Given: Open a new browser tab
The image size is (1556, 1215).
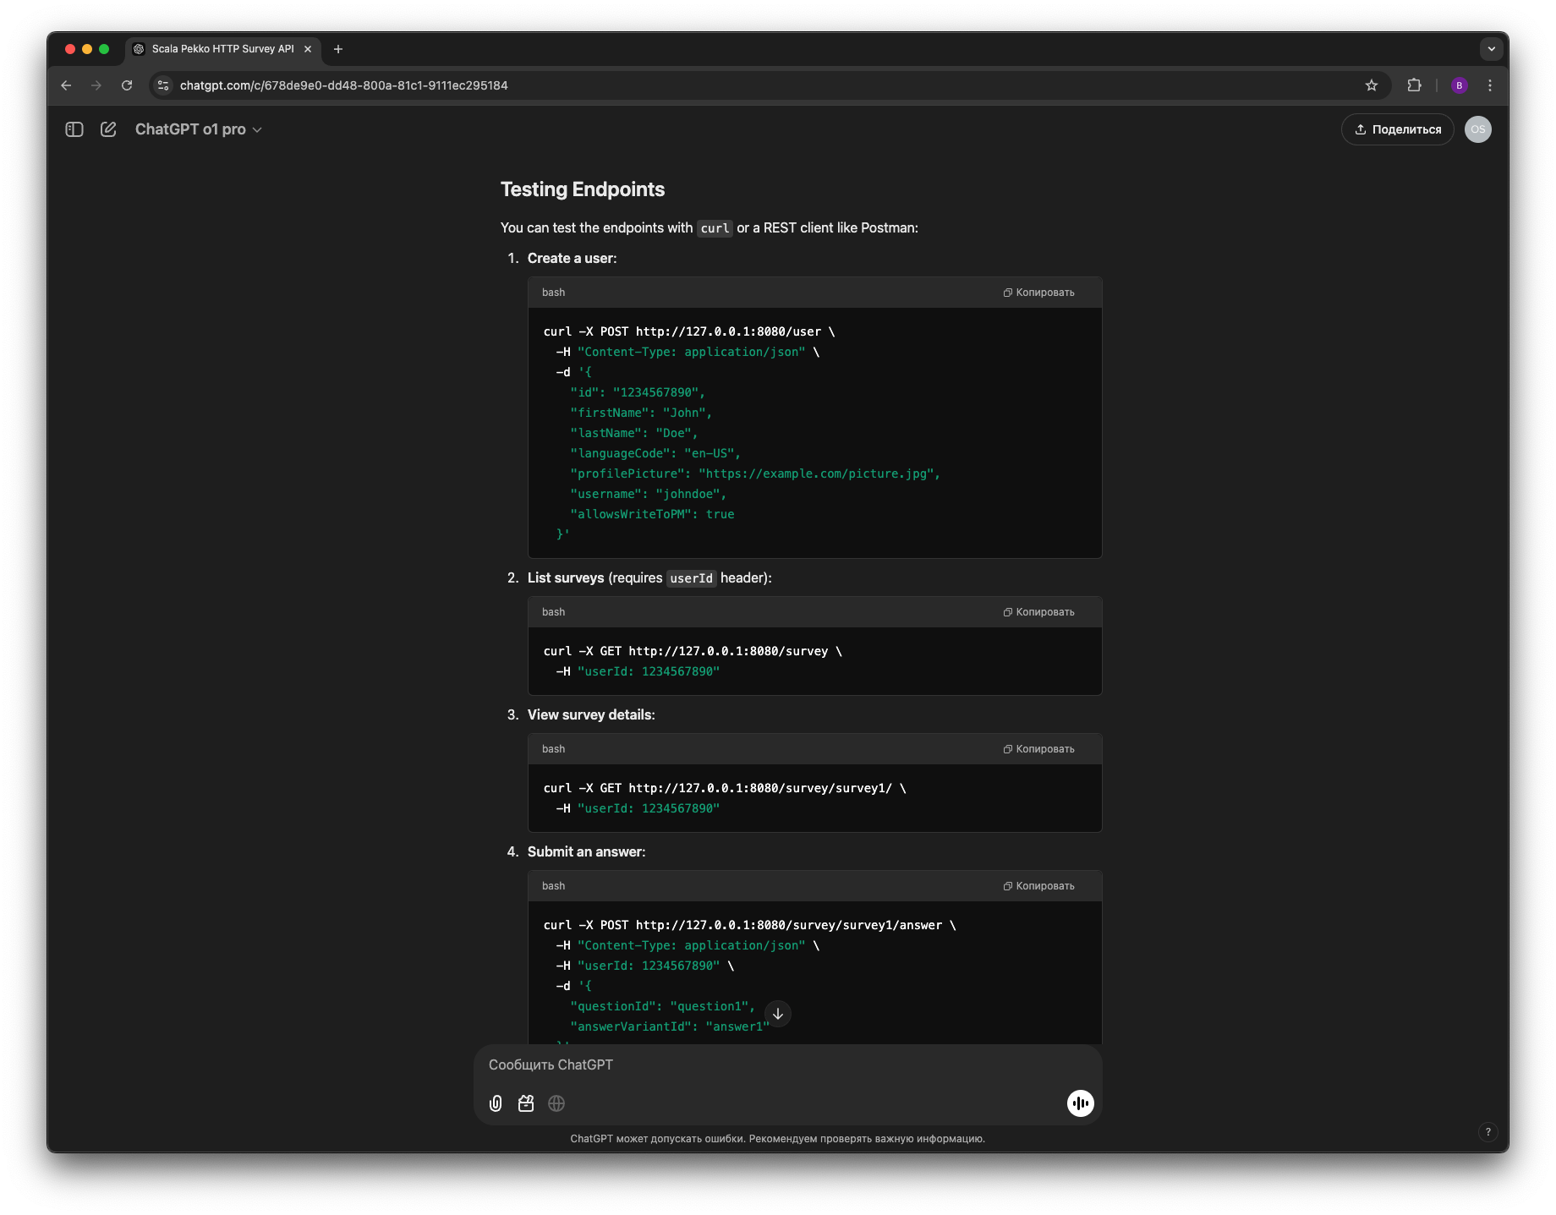Looking at the screenshot, I should coord(338,49).
